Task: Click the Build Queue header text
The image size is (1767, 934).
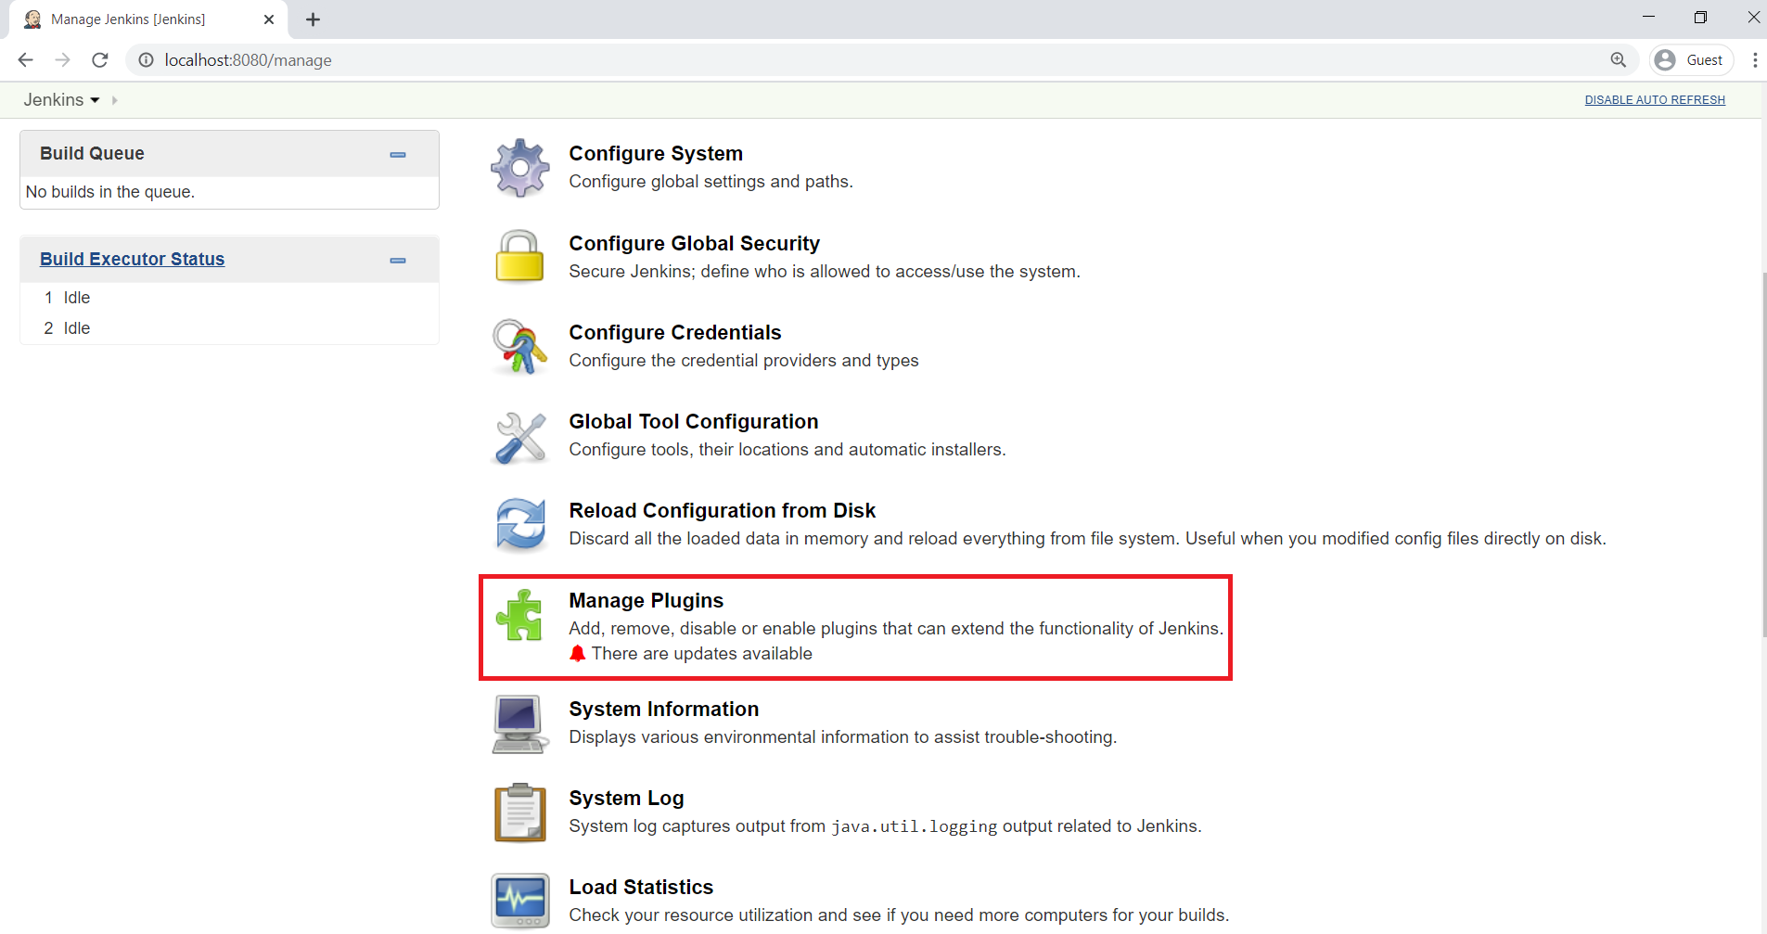Action: click(x=92, y=154)
